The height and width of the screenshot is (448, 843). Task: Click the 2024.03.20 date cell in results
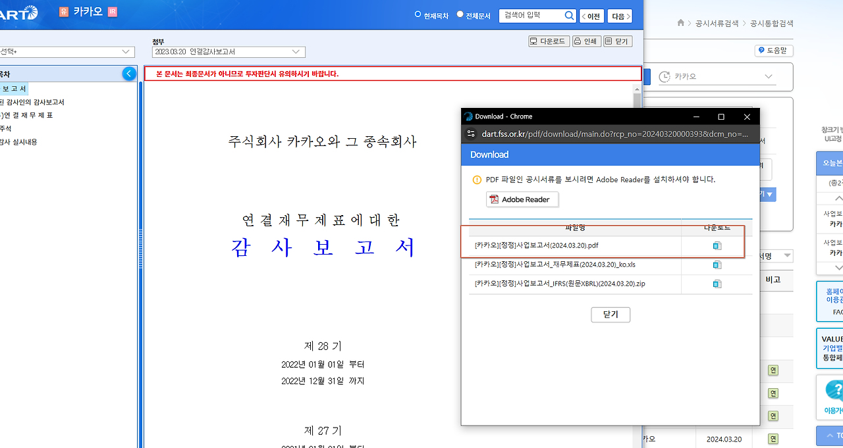coord(724,439)
